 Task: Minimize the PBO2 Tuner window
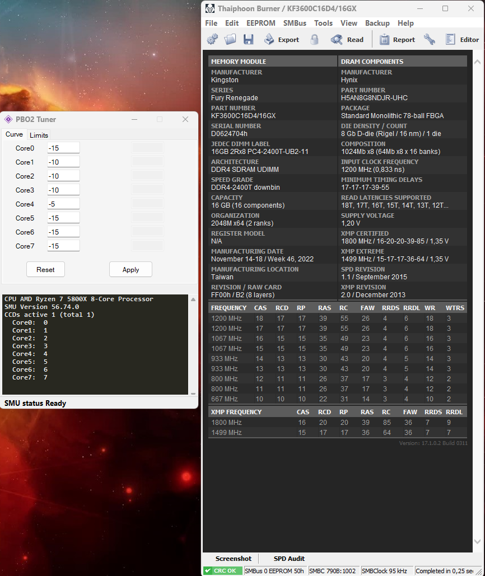134,119
